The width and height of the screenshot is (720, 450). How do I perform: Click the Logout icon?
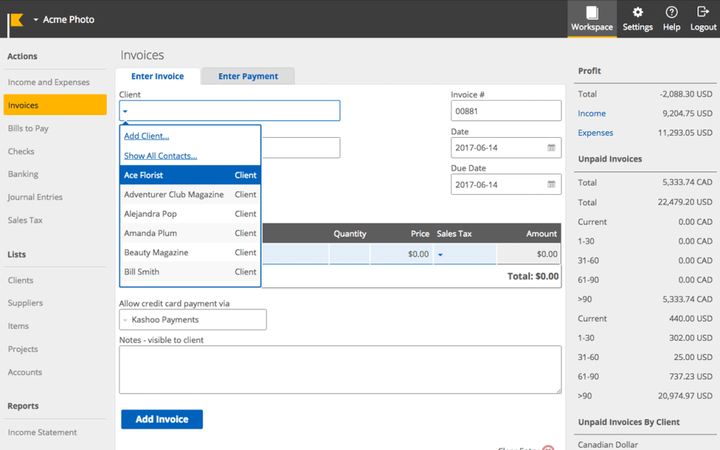pyautogui.click(x=703, y=13)
